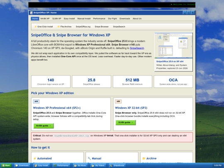224x168 pixels.
Task: Click the Pick your Windows XP edition heading
Action: click(x=53, y=93)
